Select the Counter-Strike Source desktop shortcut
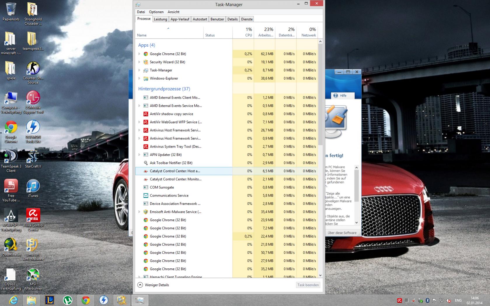This screenshot has width=490, height=306. click(x=33, y=72)
